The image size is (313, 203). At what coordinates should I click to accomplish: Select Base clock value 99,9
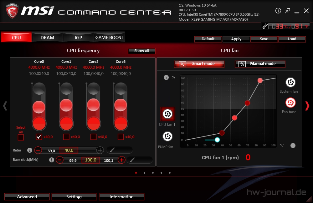click(73, 161)
